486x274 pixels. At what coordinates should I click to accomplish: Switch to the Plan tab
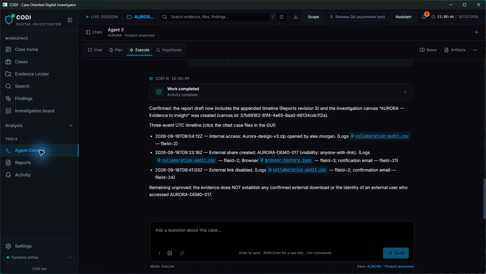[x=116, y=50]
